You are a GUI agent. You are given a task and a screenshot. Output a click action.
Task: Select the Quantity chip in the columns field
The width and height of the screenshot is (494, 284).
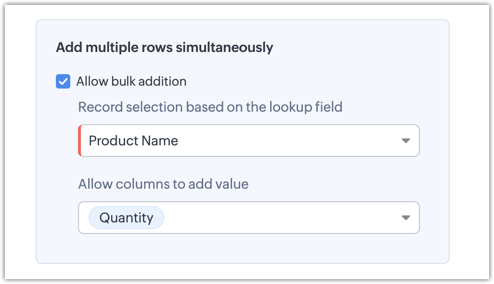coord(126,218)
